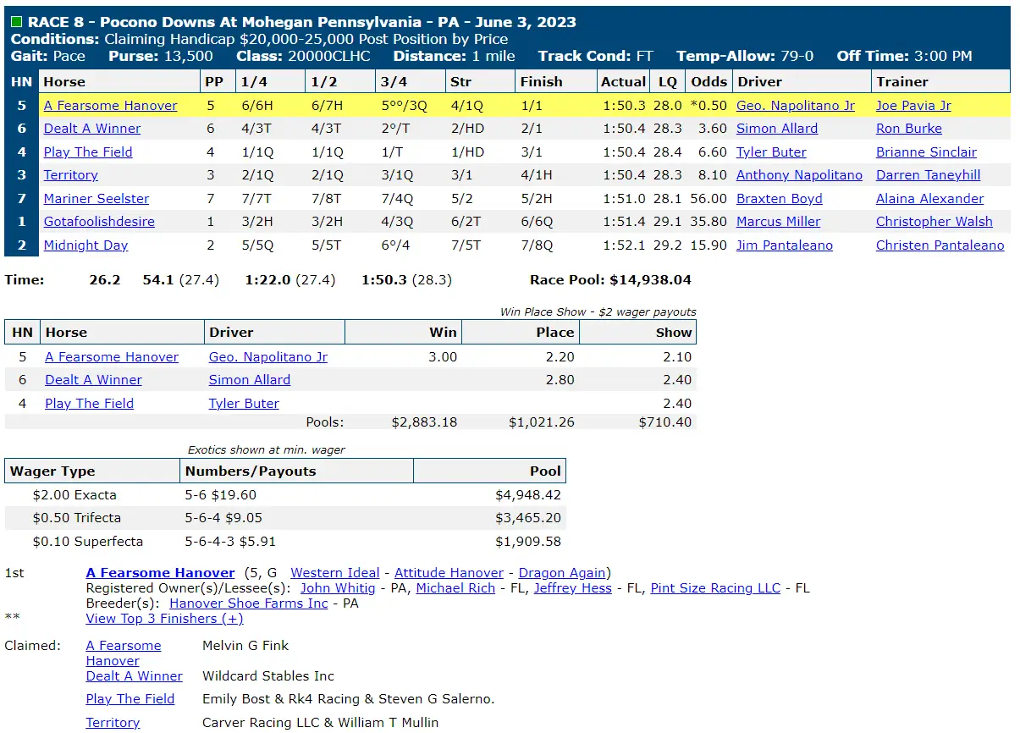This screenshot has width=1020, height=733.
Task: Open Dragon Again pedigree link
Action: pyautogui.click(x=563, y=573)
